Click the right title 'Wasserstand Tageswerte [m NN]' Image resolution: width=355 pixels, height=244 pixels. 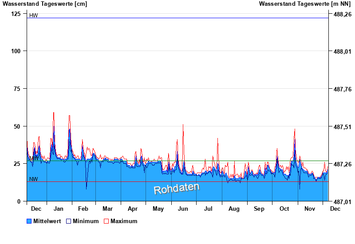(305, 4)
